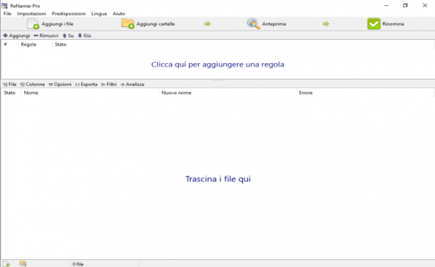Screen dimensions: 435x267
Task: Click the '#' rules column header
Action: 10,44
